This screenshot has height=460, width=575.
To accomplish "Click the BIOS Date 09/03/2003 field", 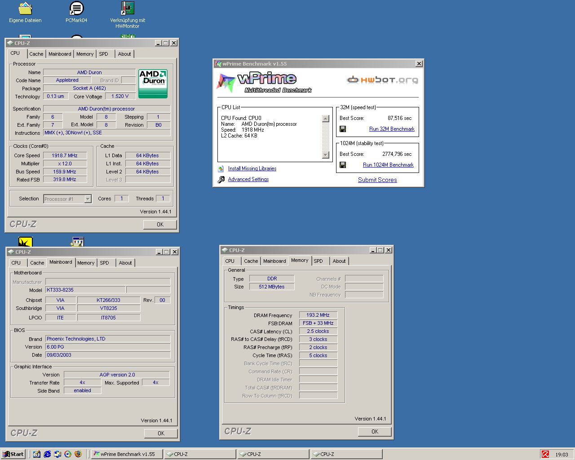I will [108, 355].
